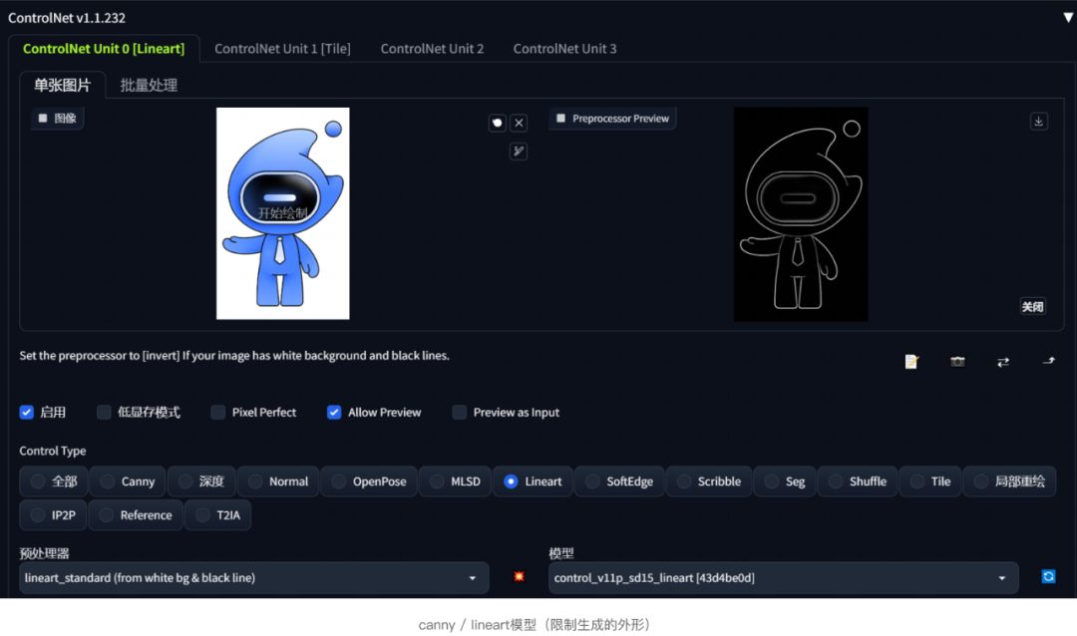Click the camera webcam icon
Screen dimensions: 1077x636
(957, 361)
